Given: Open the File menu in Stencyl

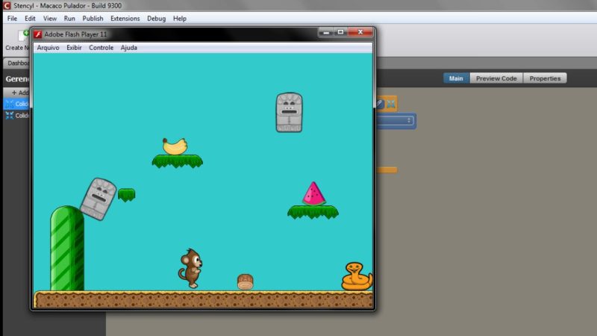Looking at the screenshot, I should (12, 18).
